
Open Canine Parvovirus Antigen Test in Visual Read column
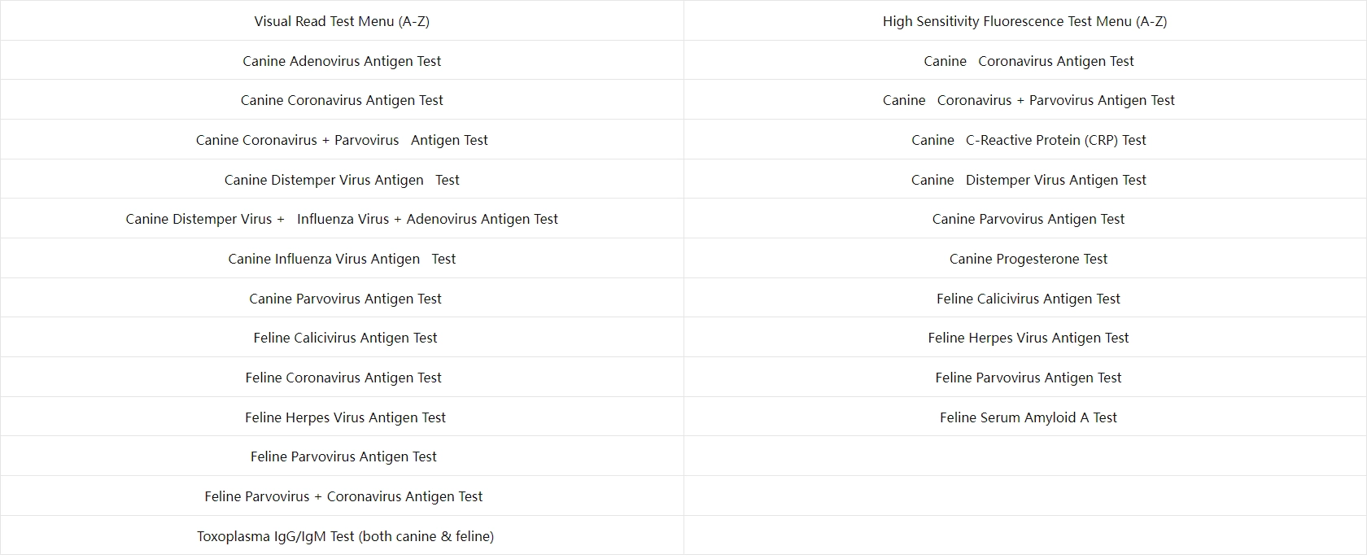pos(345,299)
